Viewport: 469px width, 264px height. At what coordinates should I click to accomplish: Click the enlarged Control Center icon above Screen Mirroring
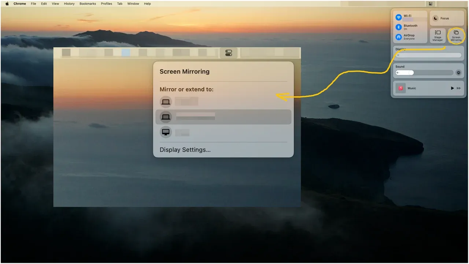[x=229, y=53]
